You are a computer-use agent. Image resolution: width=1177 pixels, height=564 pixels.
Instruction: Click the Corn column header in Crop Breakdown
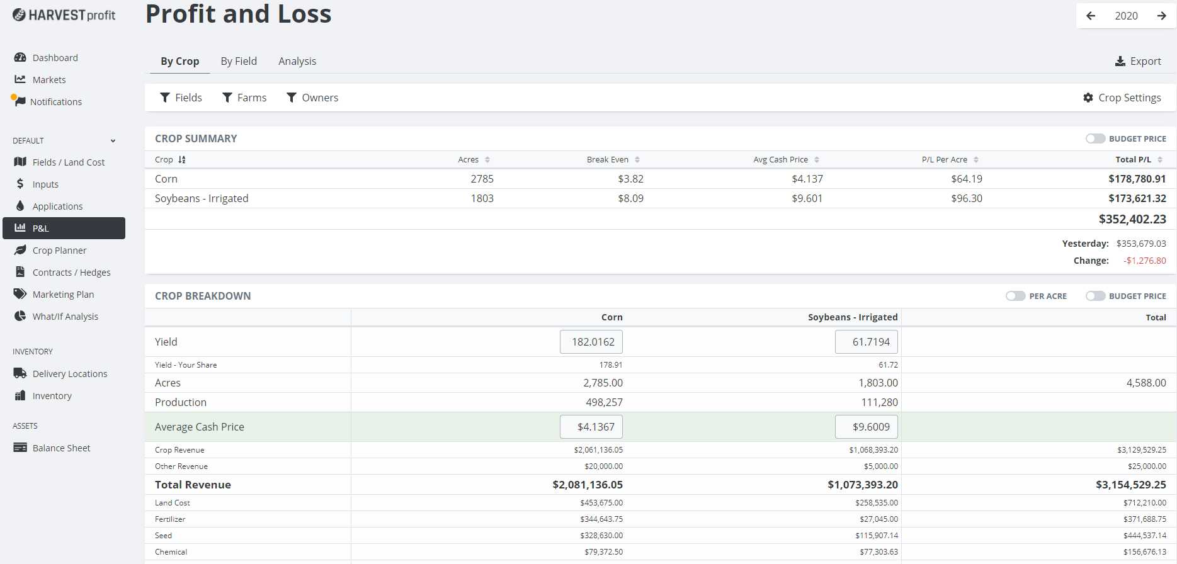(611, 317)
